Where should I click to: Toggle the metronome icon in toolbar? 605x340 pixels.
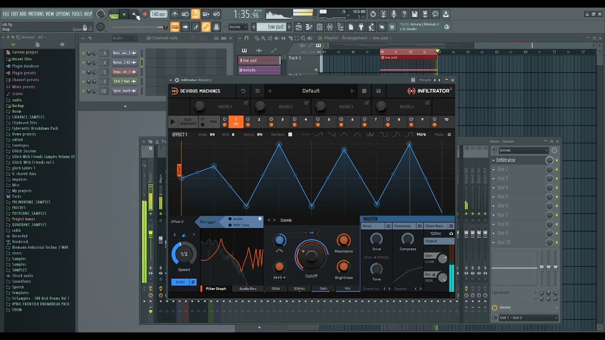tap(174, 15)
